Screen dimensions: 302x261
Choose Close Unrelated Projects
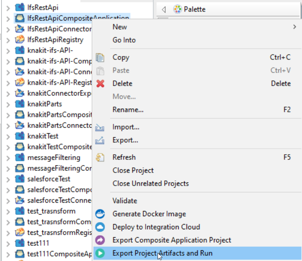tap(150, 183)
